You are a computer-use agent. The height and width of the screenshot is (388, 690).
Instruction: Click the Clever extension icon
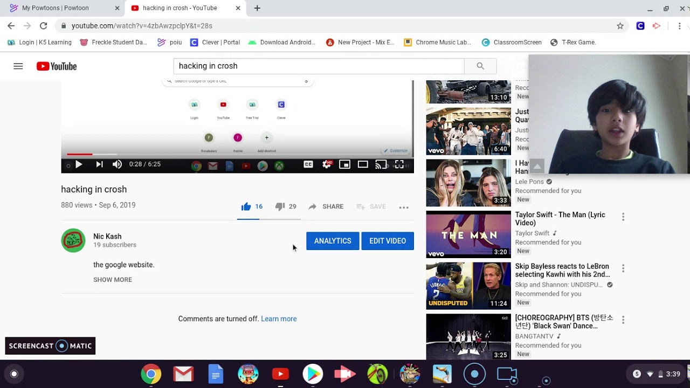click(x=640, y=26)
